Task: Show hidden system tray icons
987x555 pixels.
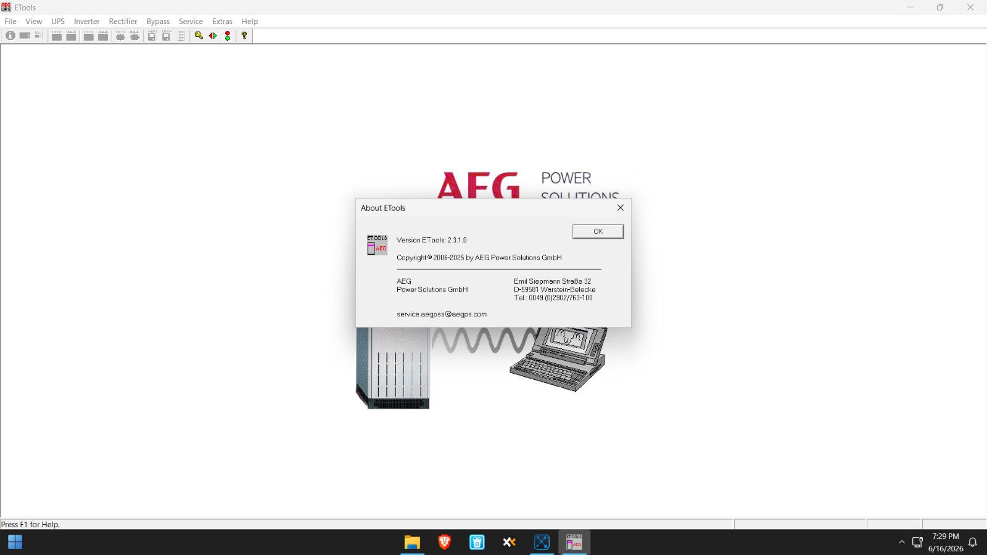Action: [902, 542]
